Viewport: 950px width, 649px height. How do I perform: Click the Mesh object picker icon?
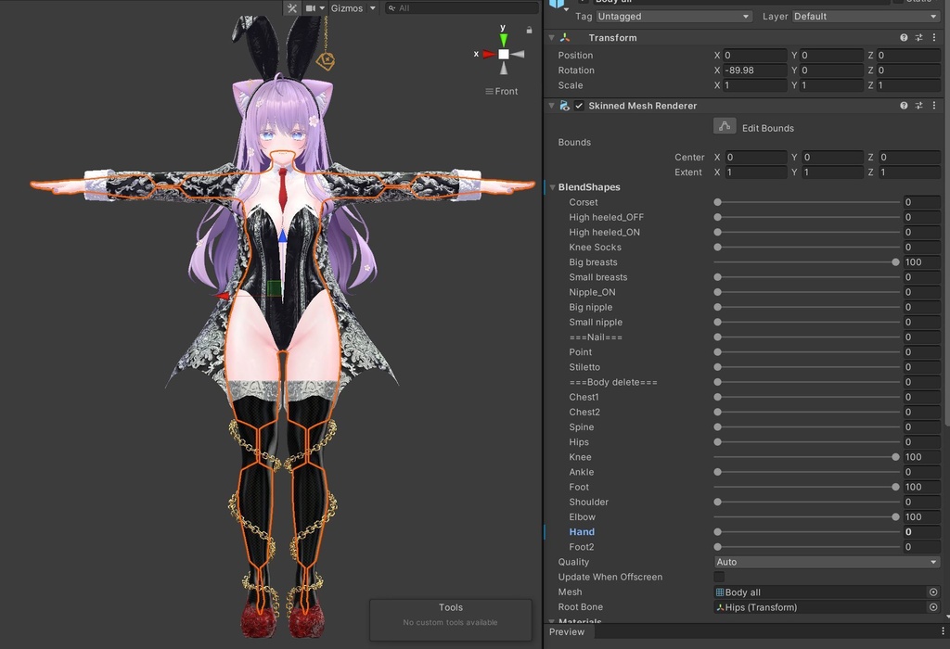click(x=933, y=592)
